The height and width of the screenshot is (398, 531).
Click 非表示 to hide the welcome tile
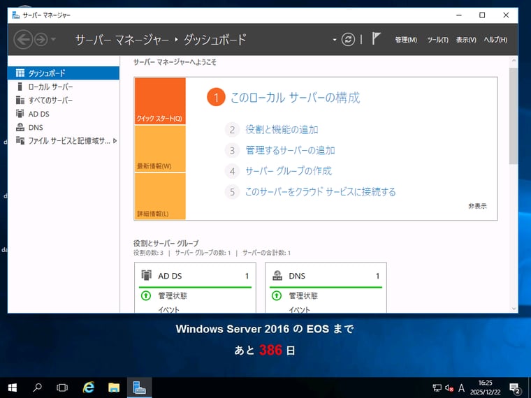pyautogui.click(x=477, y=206)
